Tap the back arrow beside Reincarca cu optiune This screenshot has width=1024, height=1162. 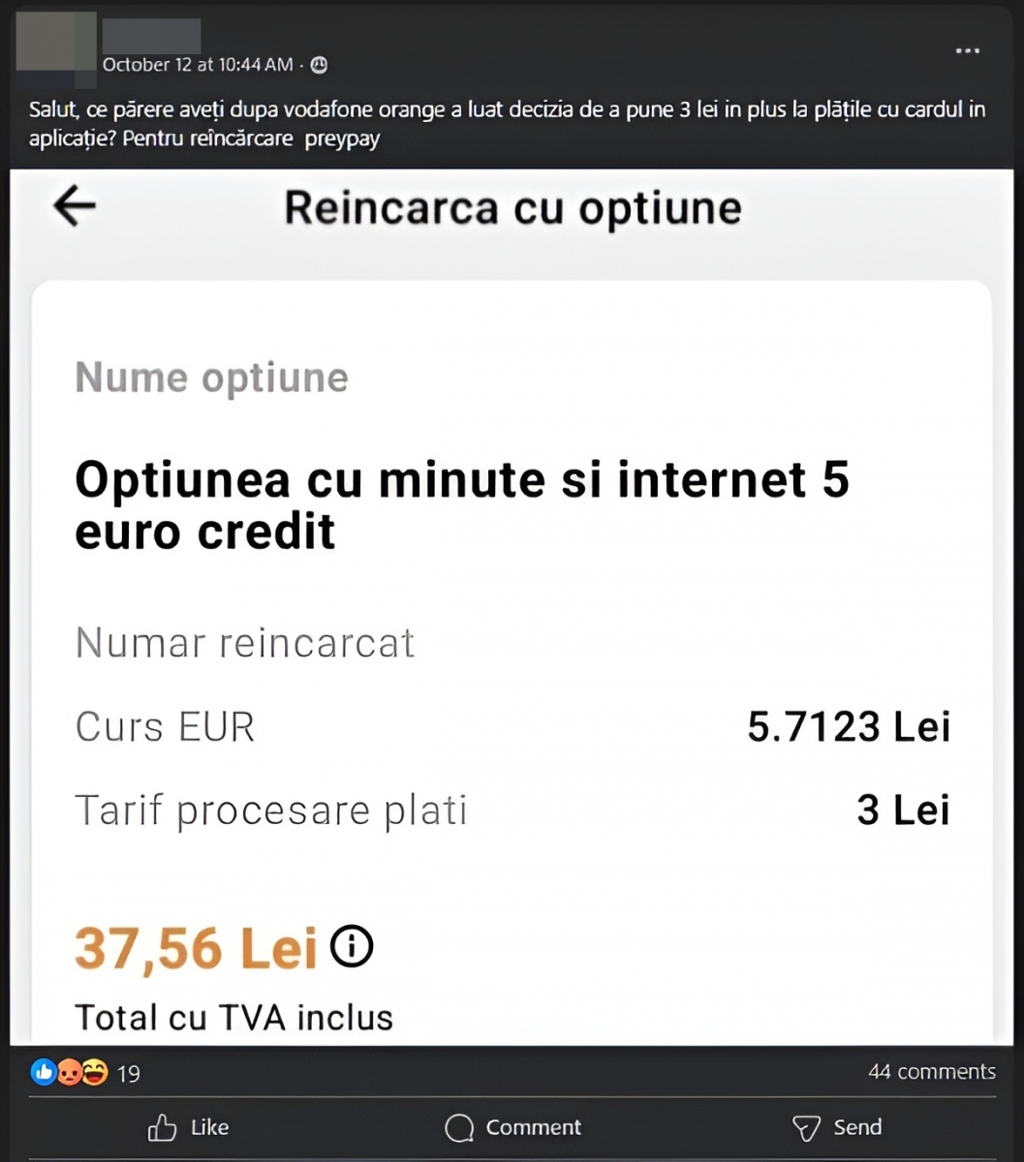pyautogui.click(x=75, y=206)
